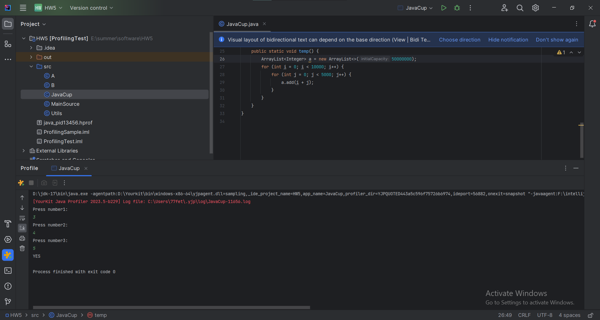Open the Problems tool window
This screenshot has width=600, height=320.
point(8,286)
